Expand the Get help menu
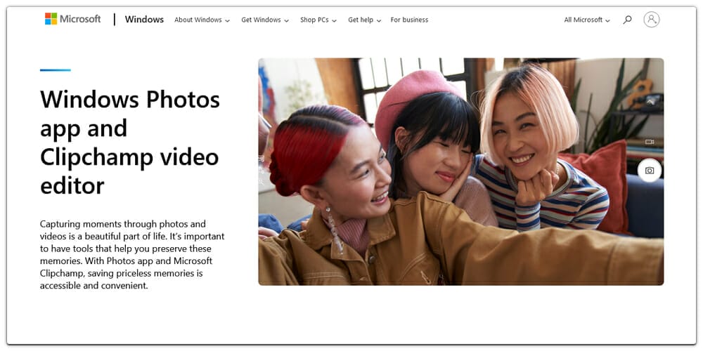The width and height of the screenshot is (703, 351). 364,20
